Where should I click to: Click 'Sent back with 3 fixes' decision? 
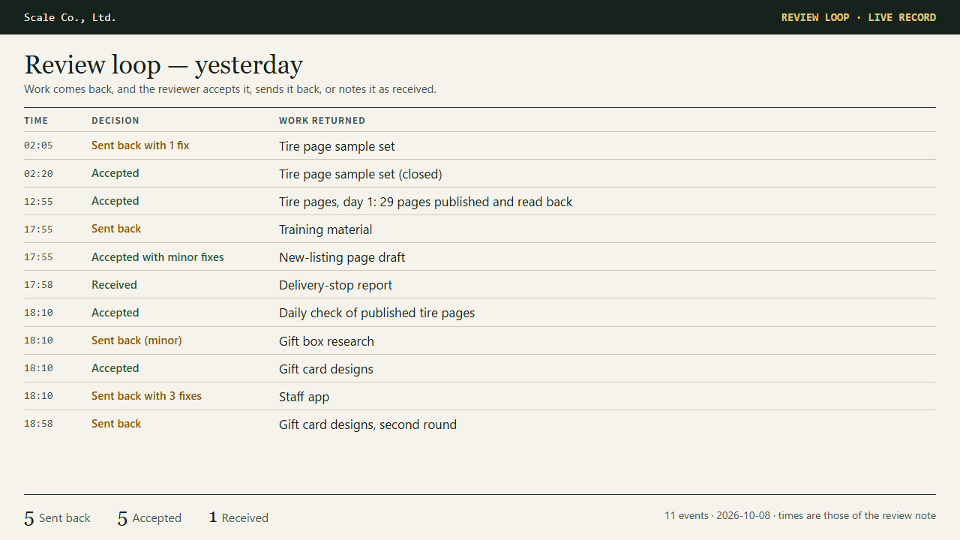point(146,395)
